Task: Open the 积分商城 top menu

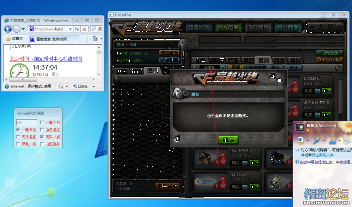Action: point(288,28)
